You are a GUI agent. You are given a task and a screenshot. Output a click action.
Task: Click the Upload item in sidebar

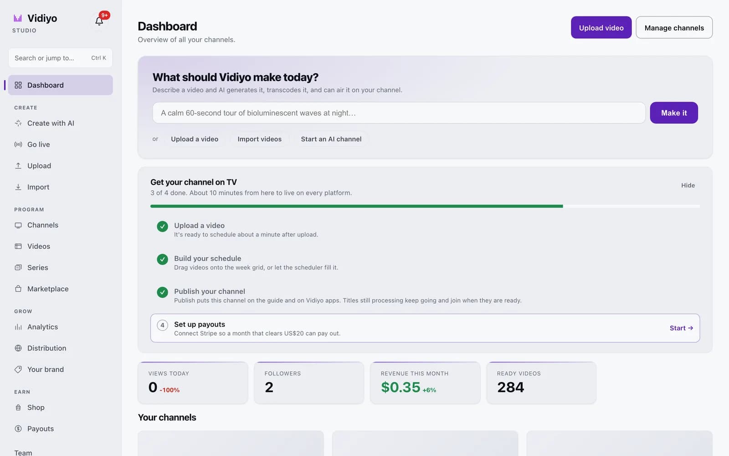(x=61, y=166)
